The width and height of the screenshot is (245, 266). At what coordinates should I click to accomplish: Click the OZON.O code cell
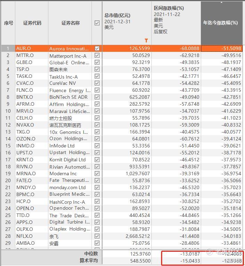pos(32,139)
